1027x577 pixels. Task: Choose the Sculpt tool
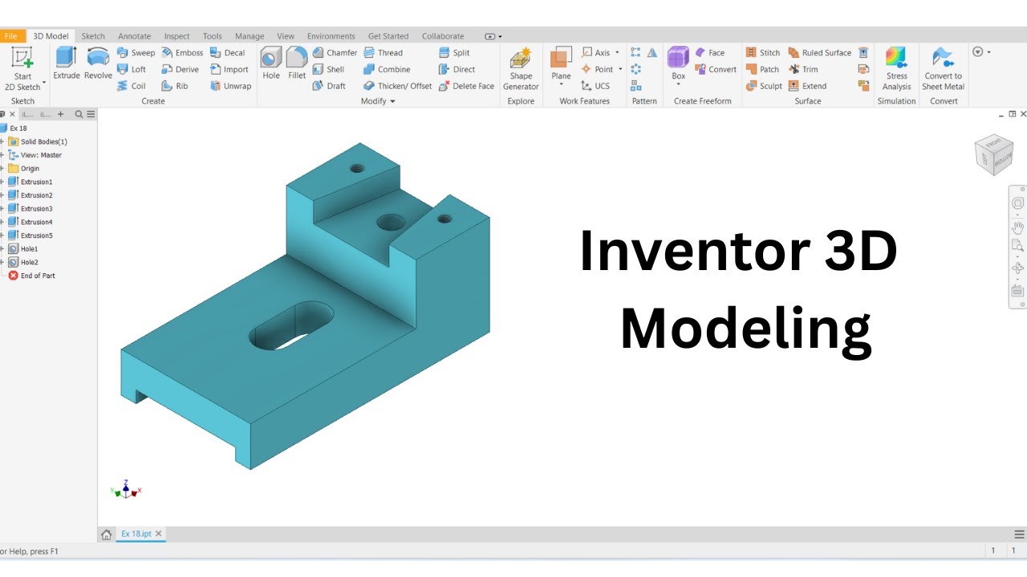(764, 86)
